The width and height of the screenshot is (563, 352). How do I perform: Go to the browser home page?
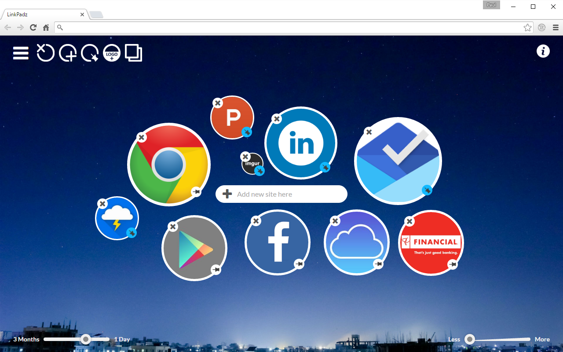point(46,27)
